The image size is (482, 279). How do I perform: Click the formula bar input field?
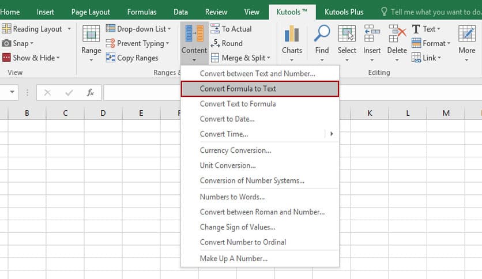[288, 92]
